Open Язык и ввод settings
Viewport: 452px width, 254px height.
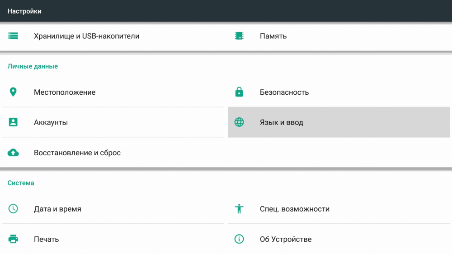(281, 122)
